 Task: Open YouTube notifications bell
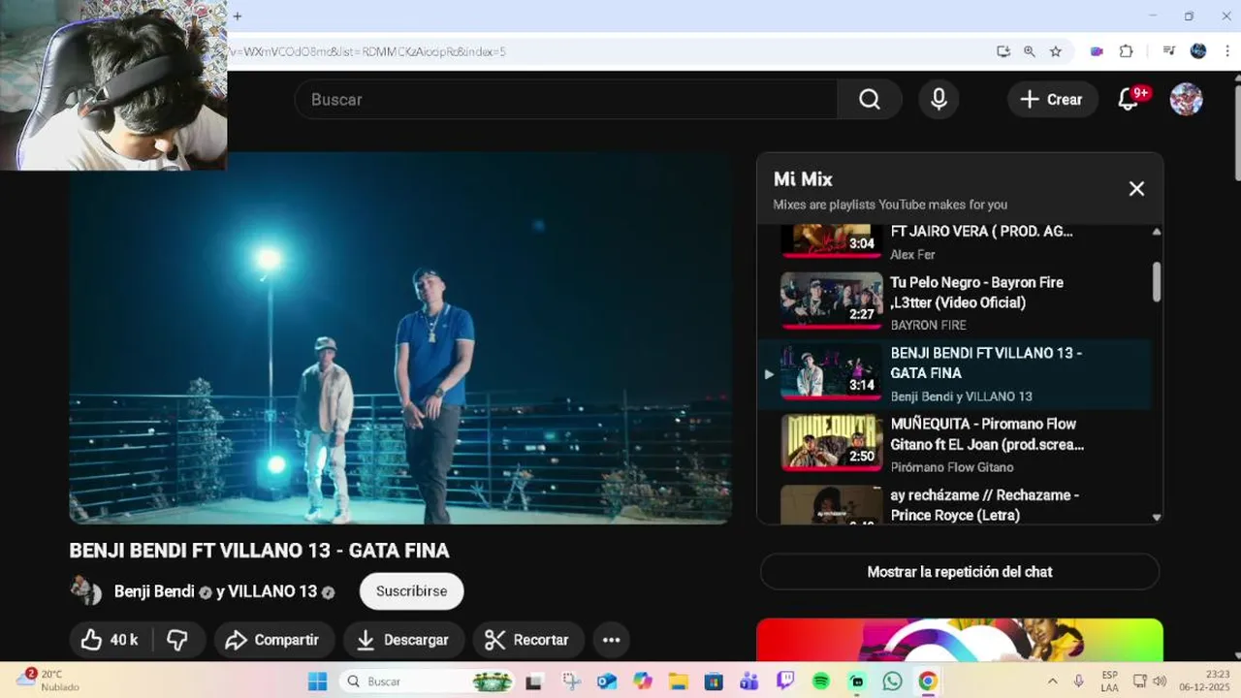1128,99
